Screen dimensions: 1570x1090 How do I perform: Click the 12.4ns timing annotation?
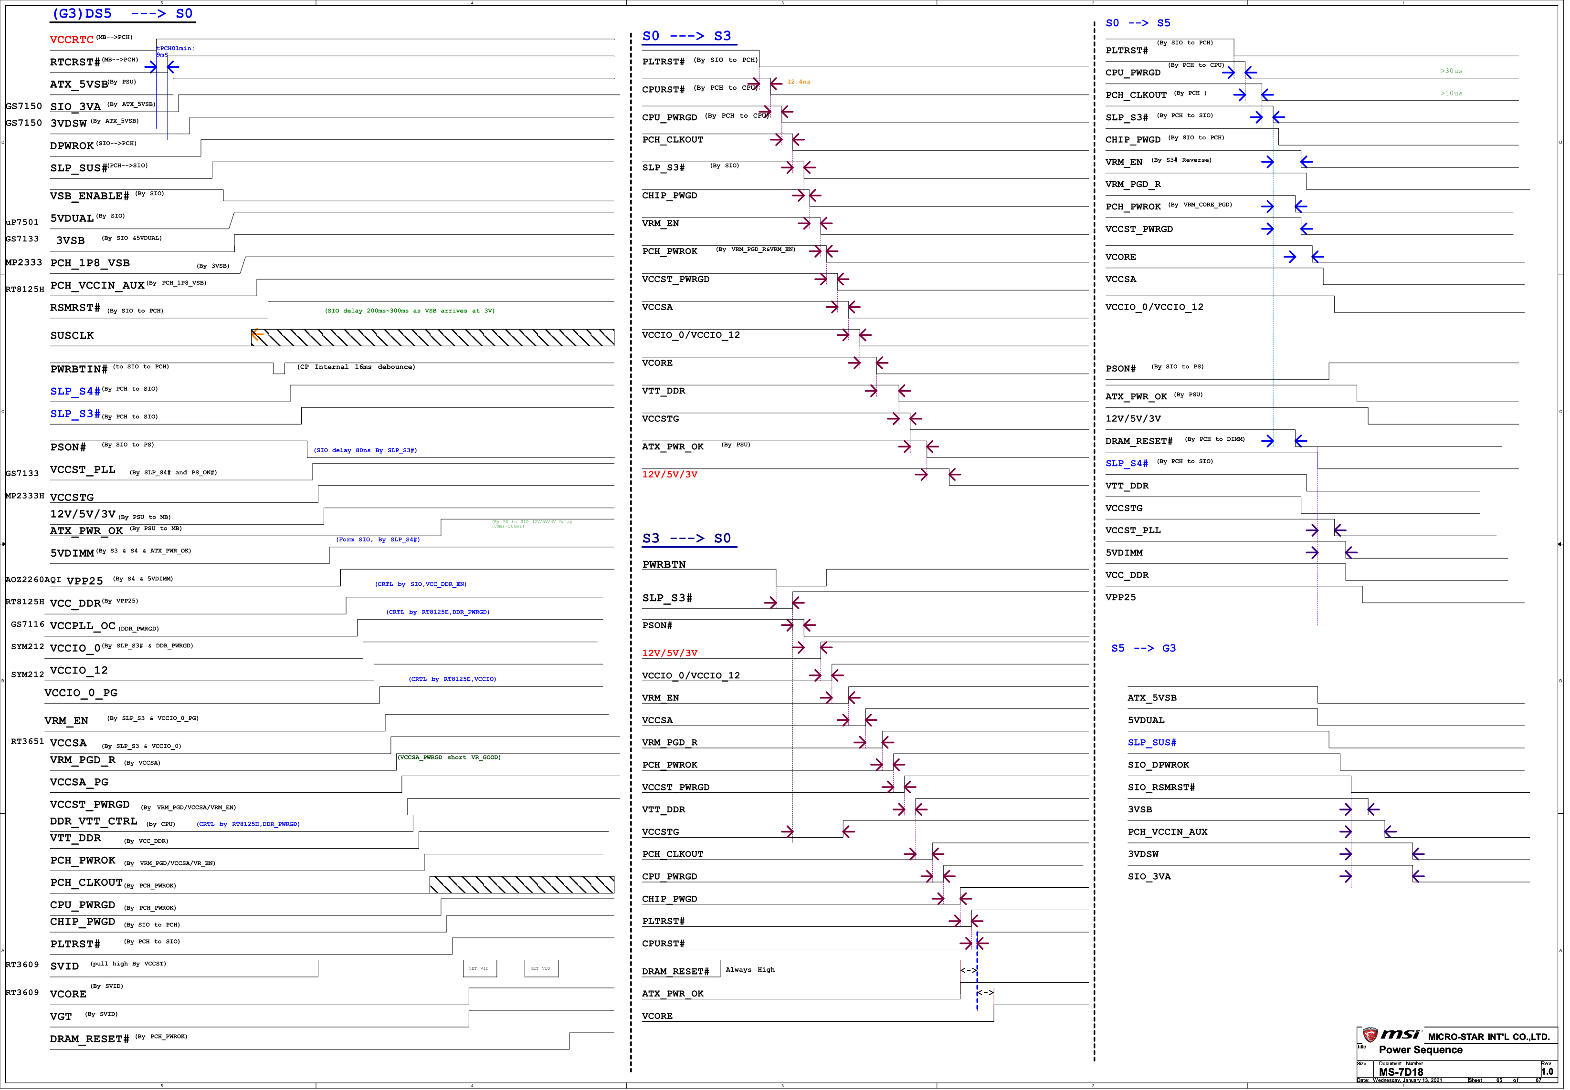798,82
